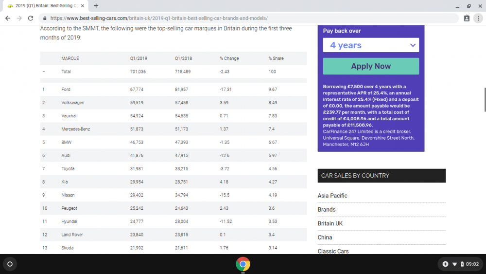
Task: Reload the current page
Action: pos(30,18)
